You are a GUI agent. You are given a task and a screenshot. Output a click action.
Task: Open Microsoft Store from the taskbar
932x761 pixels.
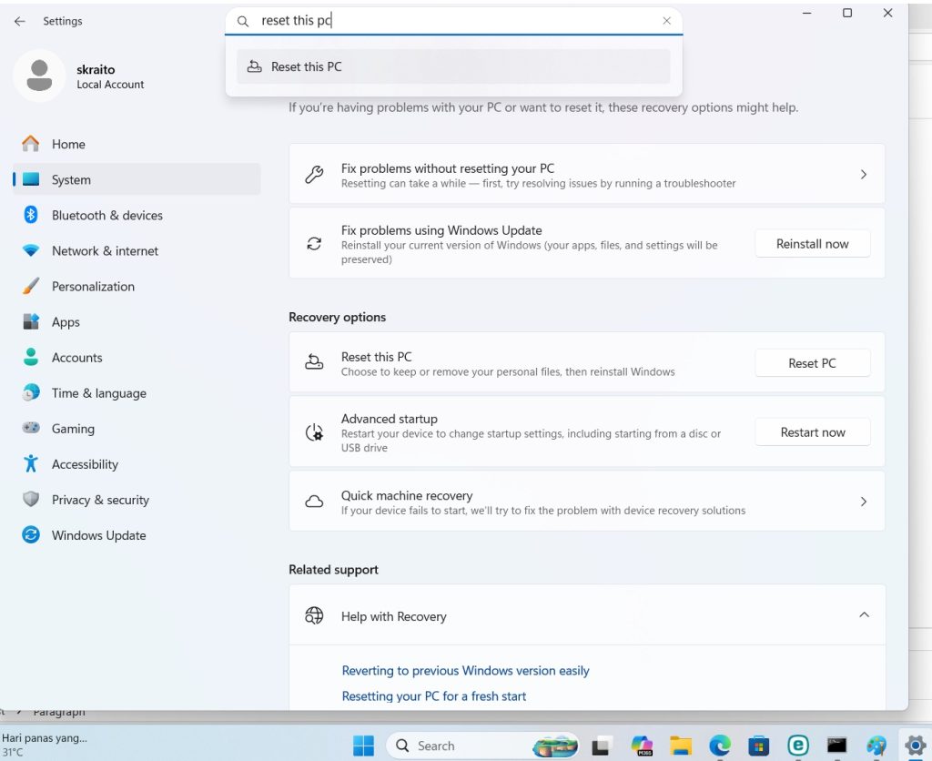(x=758, y=746)
